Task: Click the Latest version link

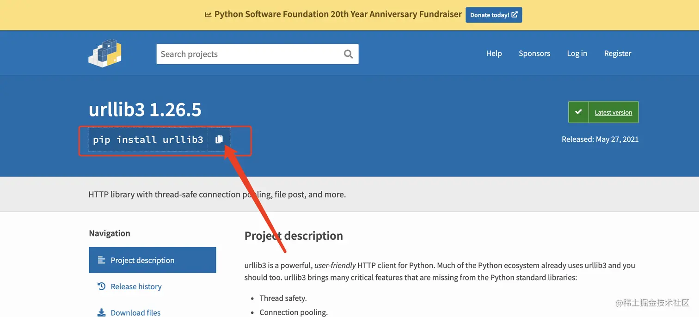Action: coord(613,112)
